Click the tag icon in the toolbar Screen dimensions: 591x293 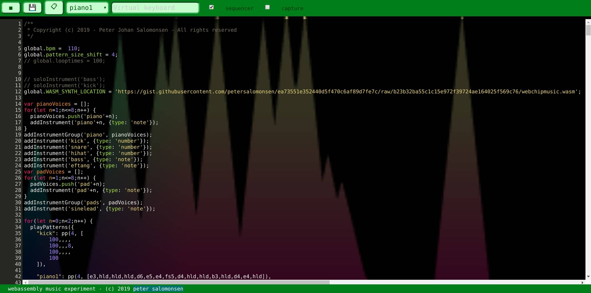(x=54, y=7)
